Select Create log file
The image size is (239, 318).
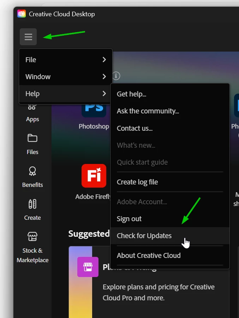click(170, 182)
